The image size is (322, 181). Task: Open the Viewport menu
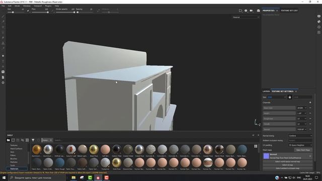tap(38, 6)
